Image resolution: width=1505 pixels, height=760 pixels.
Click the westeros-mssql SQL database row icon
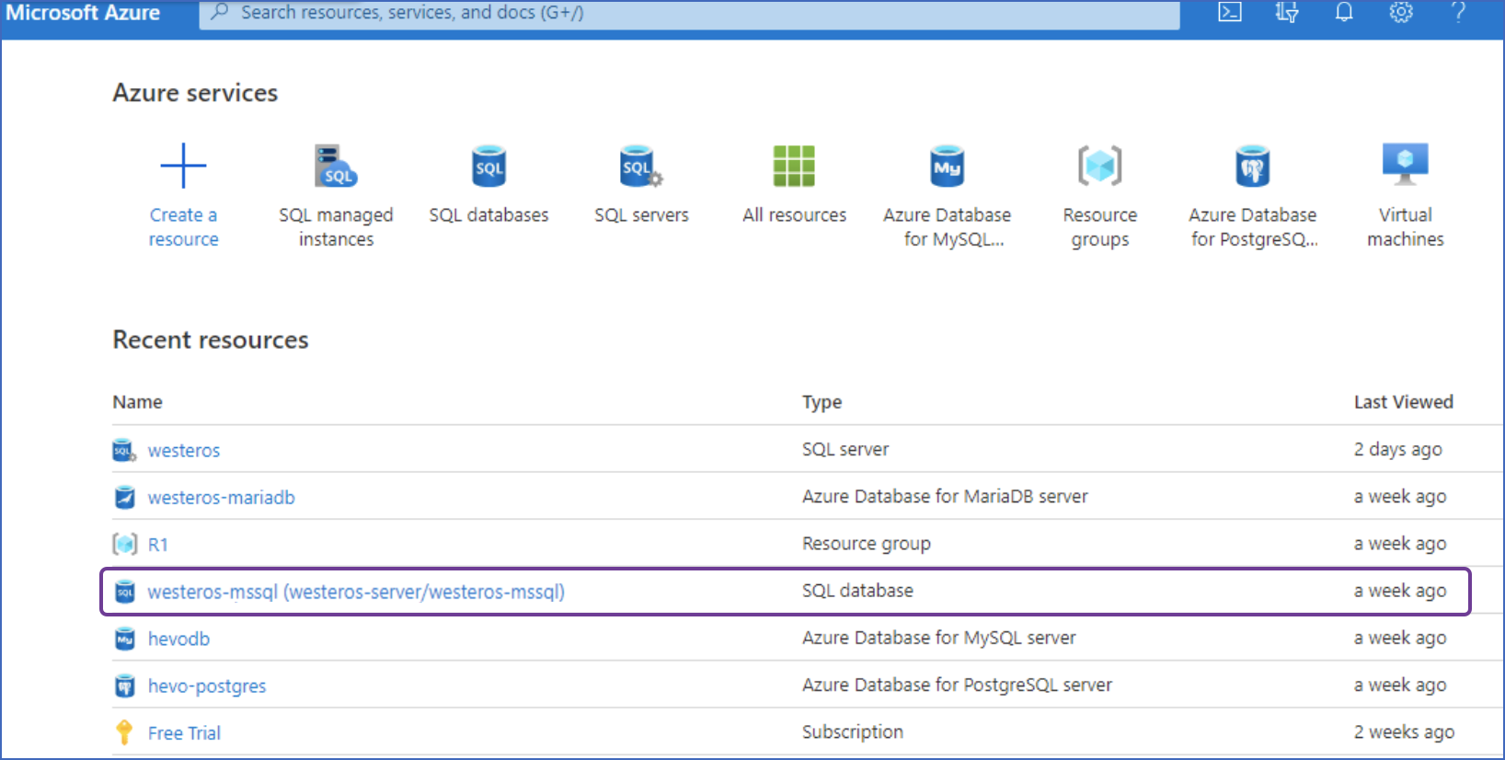point(124,592)
